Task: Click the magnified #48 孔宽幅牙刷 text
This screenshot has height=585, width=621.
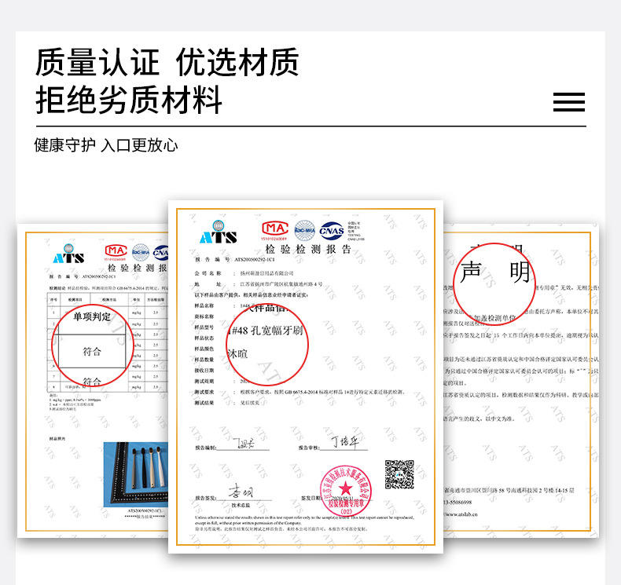Action: pos(267,331)
